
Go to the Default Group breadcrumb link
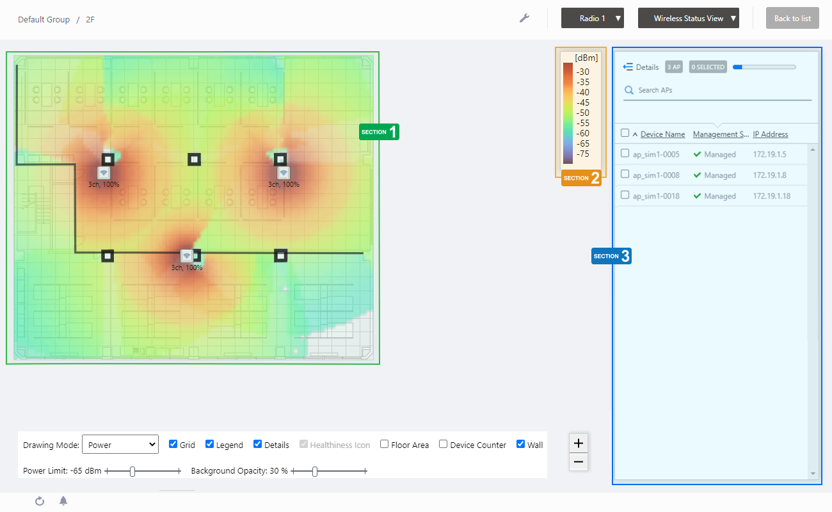coord(44,20)
